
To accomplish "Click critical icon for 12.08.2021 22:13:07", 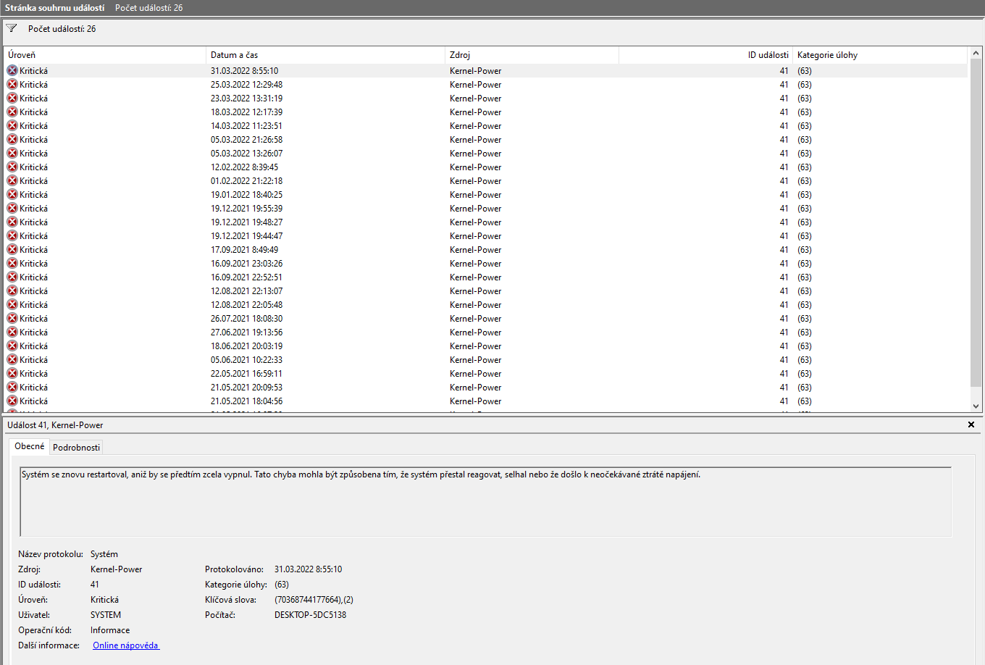I will tap(12, 290).
